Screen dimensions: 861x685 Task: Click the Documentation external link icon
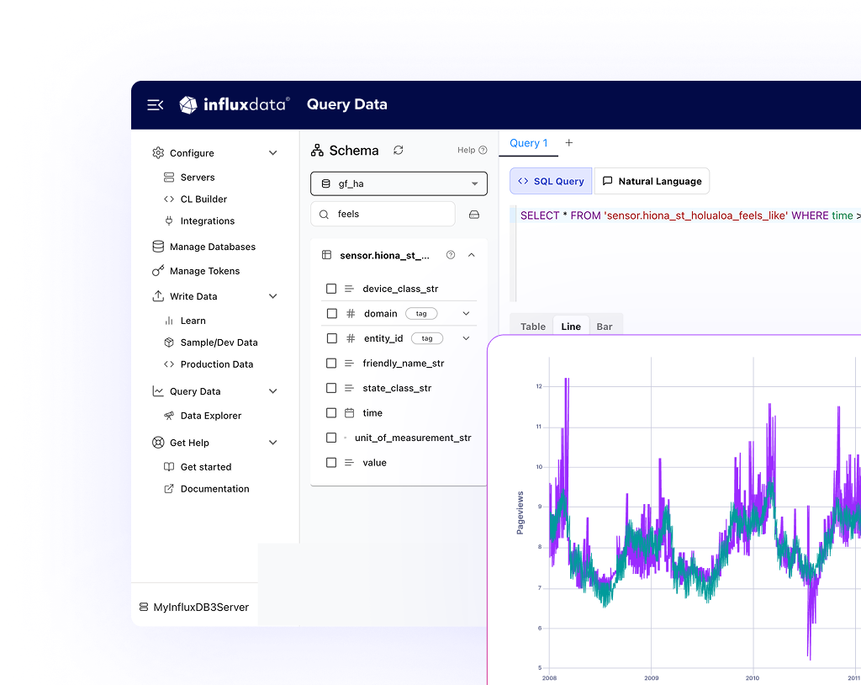pos(168,489)
